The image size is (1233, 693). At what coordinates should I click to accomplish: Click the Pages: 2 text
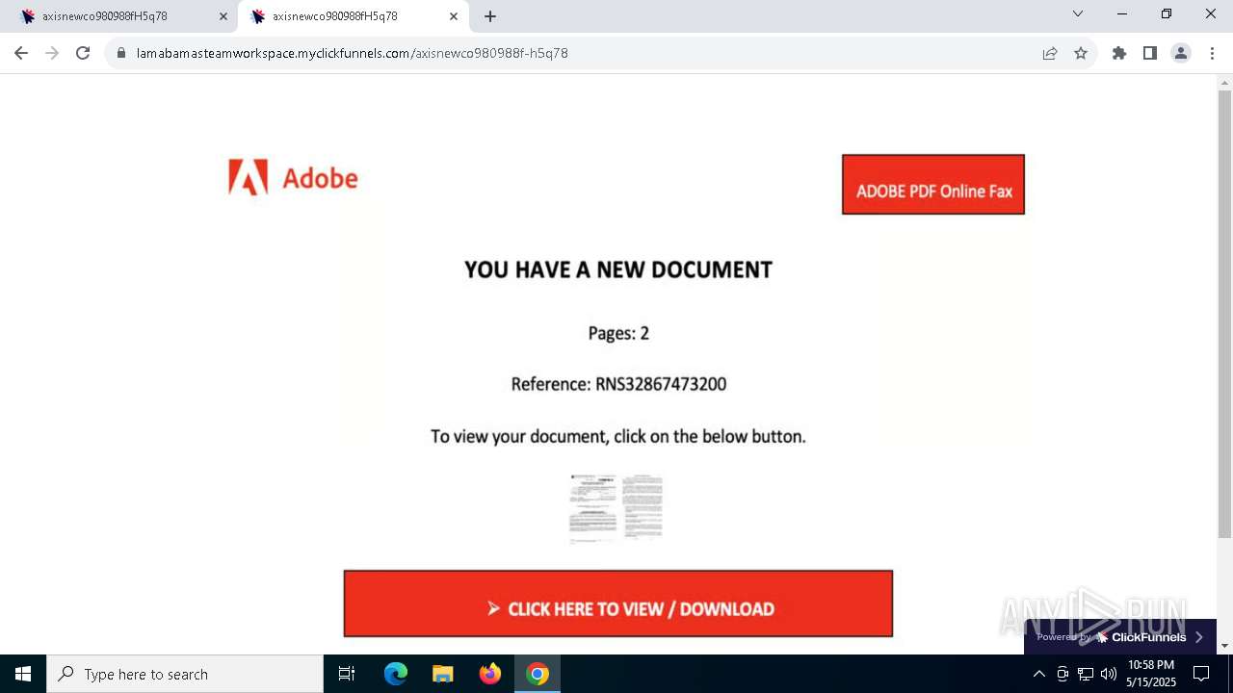[618, 333]
